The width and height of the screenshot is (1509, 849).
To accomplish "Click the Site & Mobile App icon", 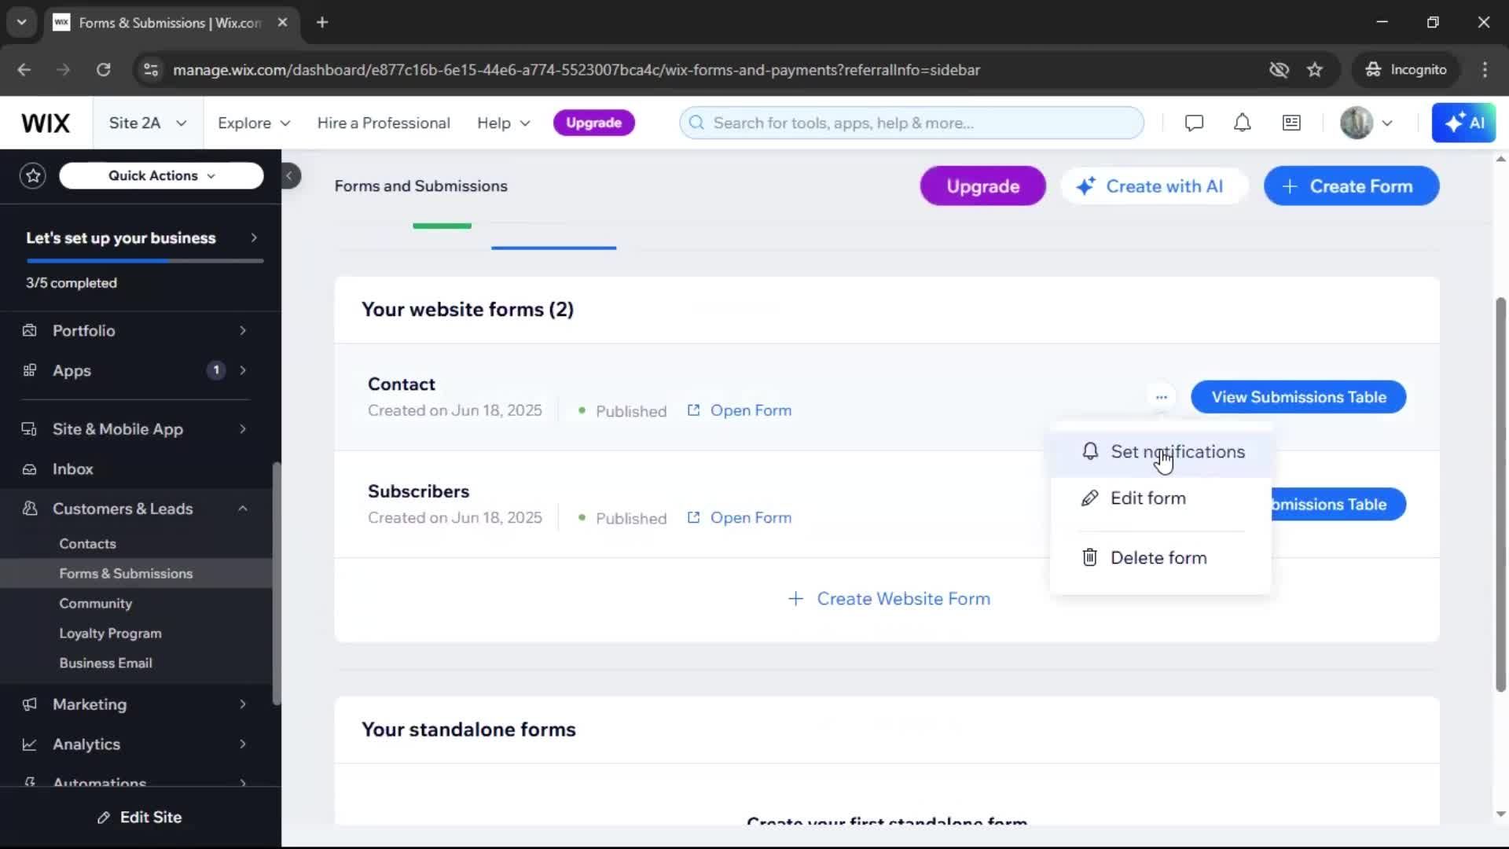I will 29,429.
